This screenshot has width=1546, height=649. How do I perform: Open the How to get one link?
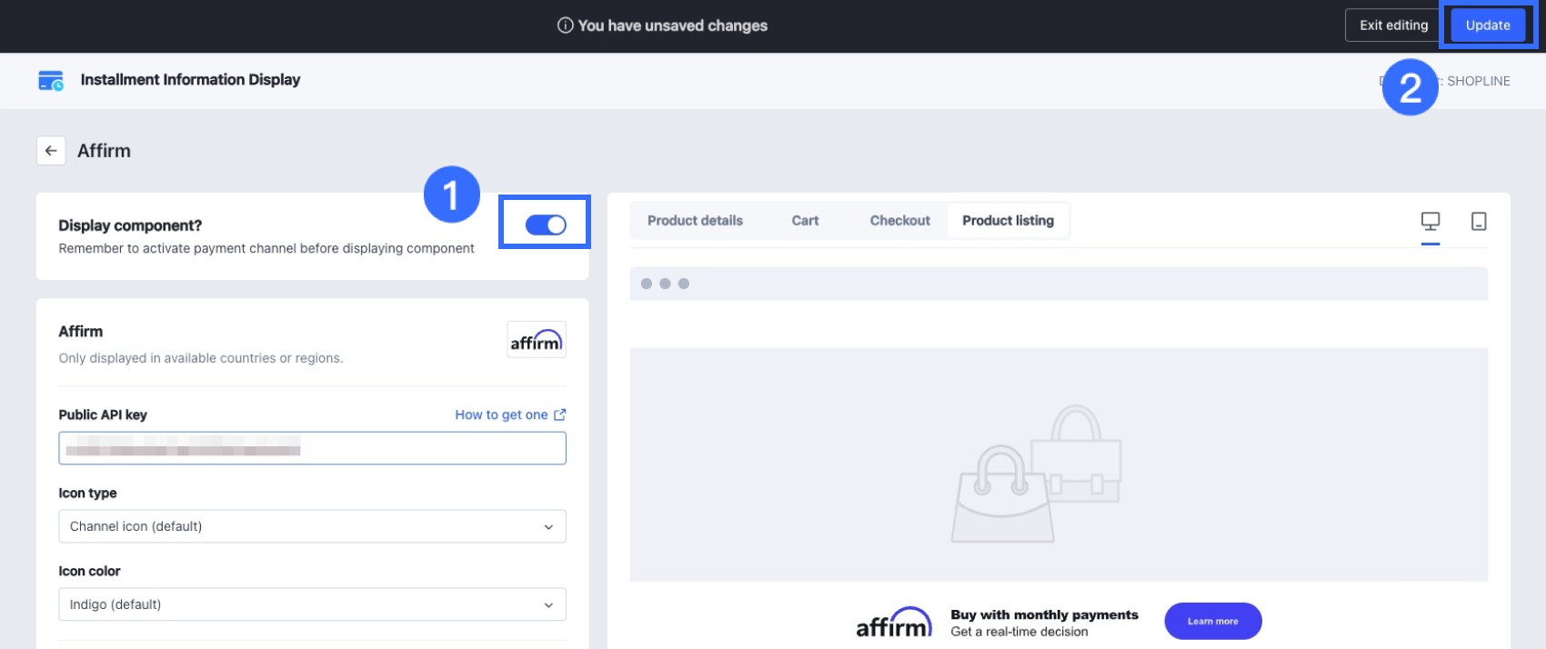(510, 414)
